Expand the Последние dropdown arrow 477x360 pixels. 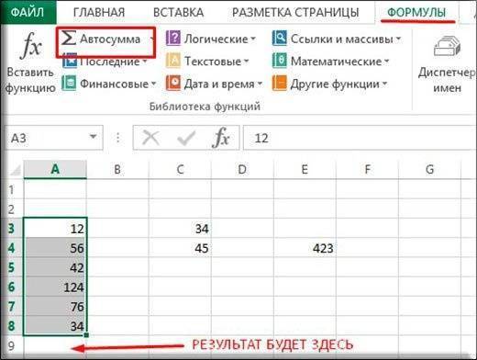[x=145, y=62]
